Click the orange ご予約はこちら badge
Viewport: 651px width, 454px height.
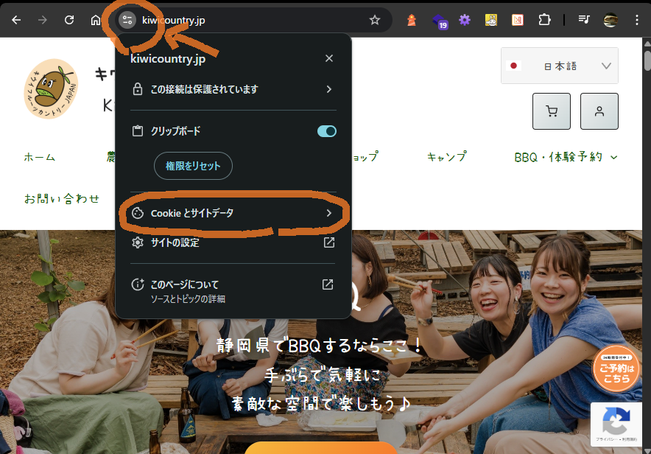coord(616,369)
